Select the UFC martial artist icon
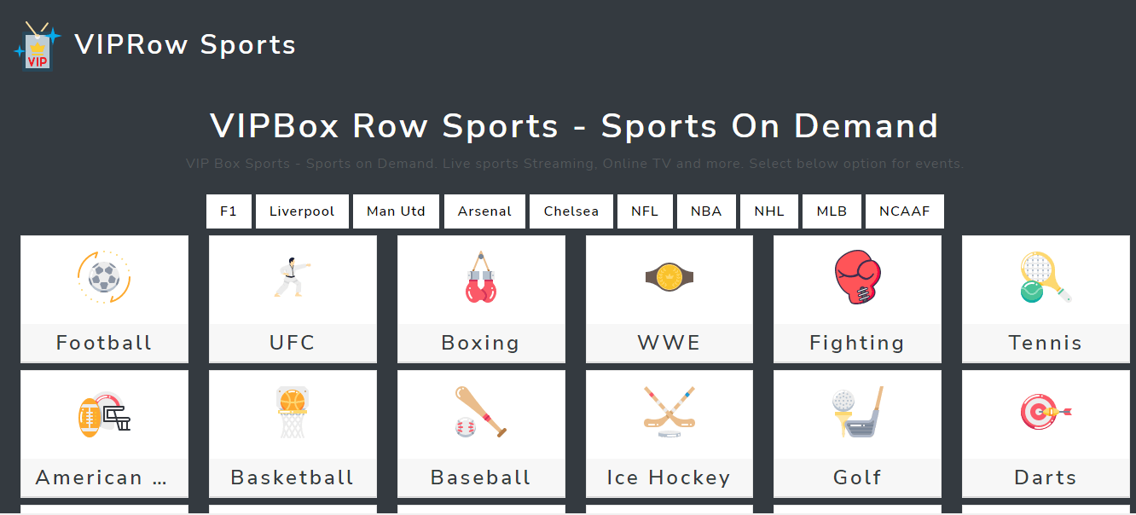Image resolution: width=1136 pixels, height=515 pixels. tap(293, 277)
